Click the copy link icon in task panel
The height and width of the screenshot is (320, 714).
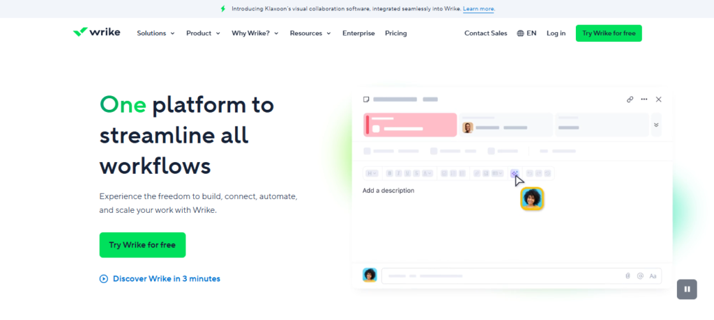tap(630, 99)
